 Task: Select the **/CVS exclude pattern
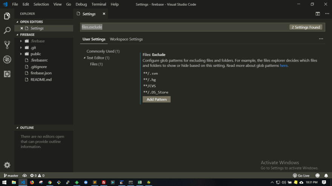(x=149, y=86)
